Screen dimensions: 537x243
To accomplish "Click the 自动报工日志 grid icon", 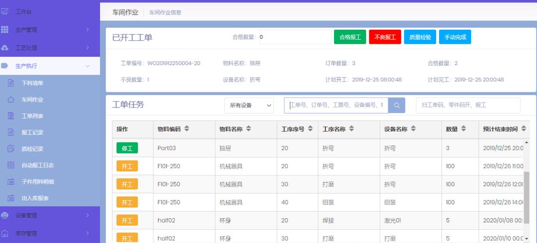I will coord(11,165).
